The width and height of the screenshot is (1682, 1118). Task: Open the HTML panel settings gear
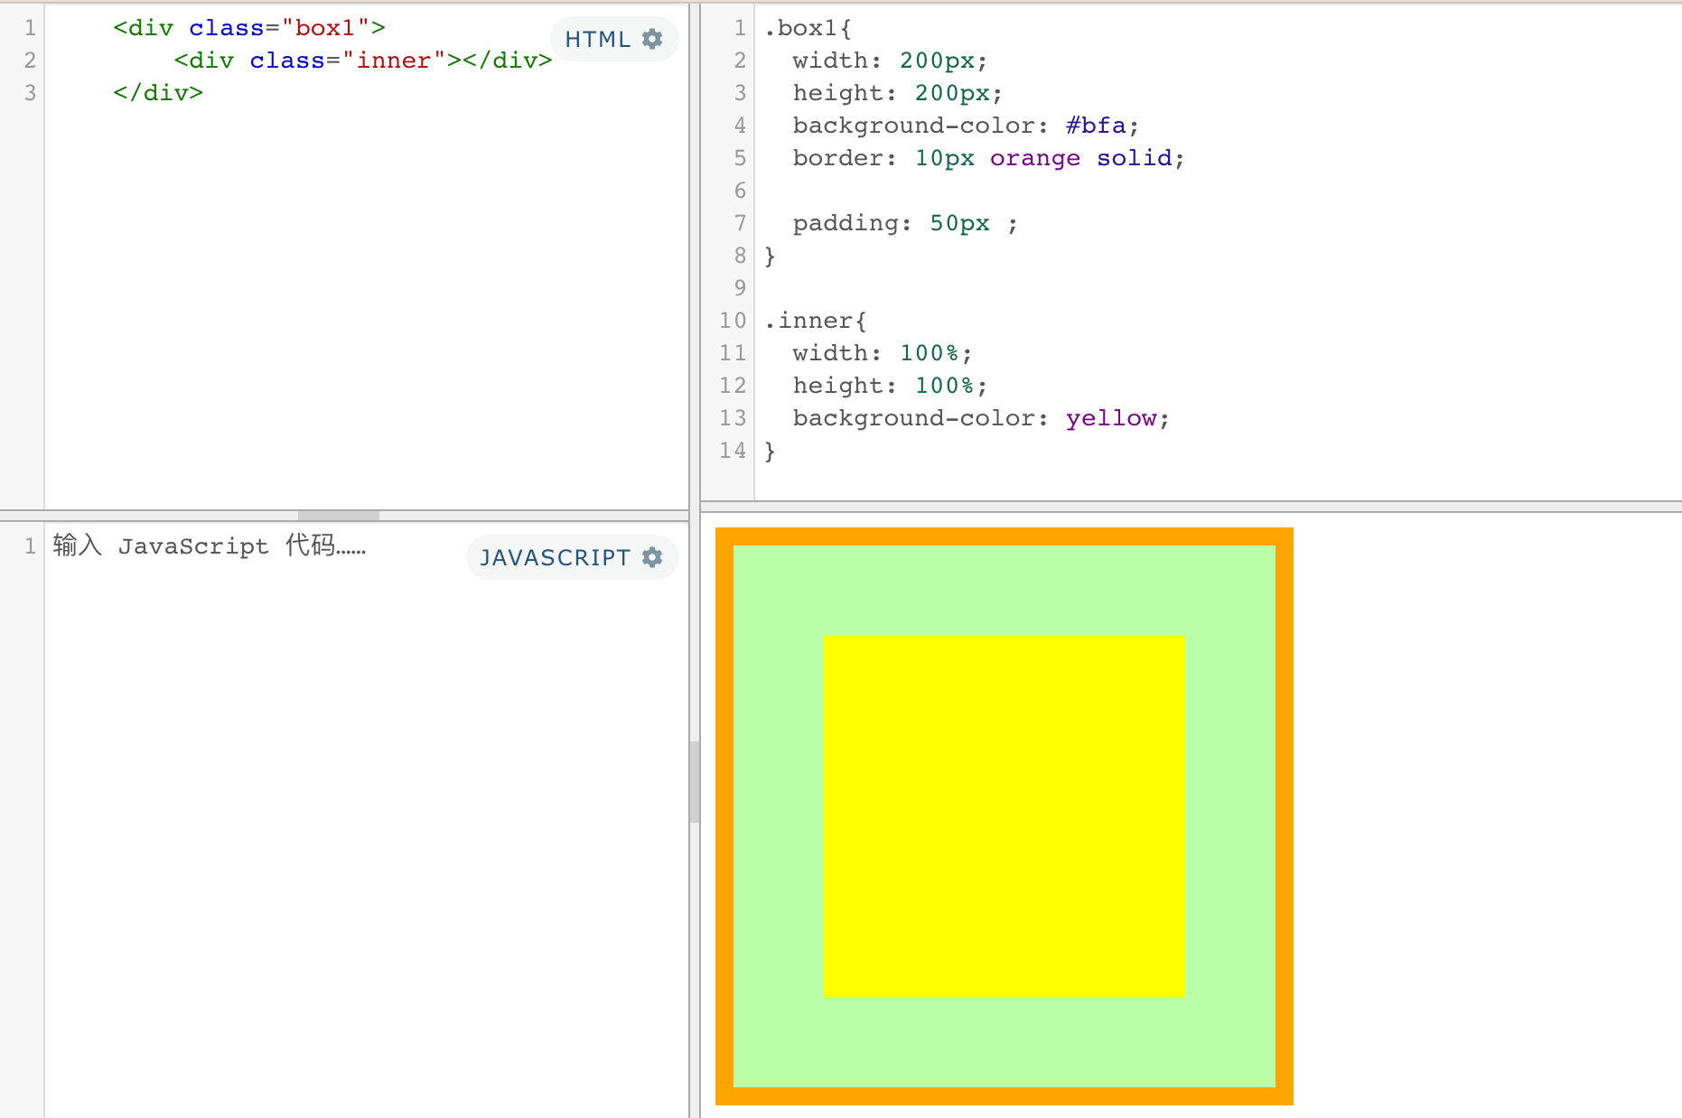point(652,39)
